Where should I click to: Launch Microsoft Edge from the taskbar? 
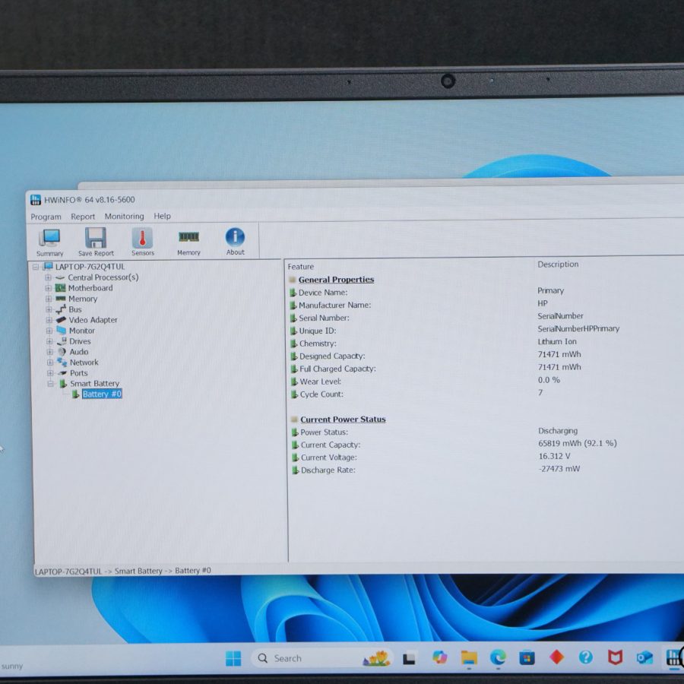[x=498, y=657]
